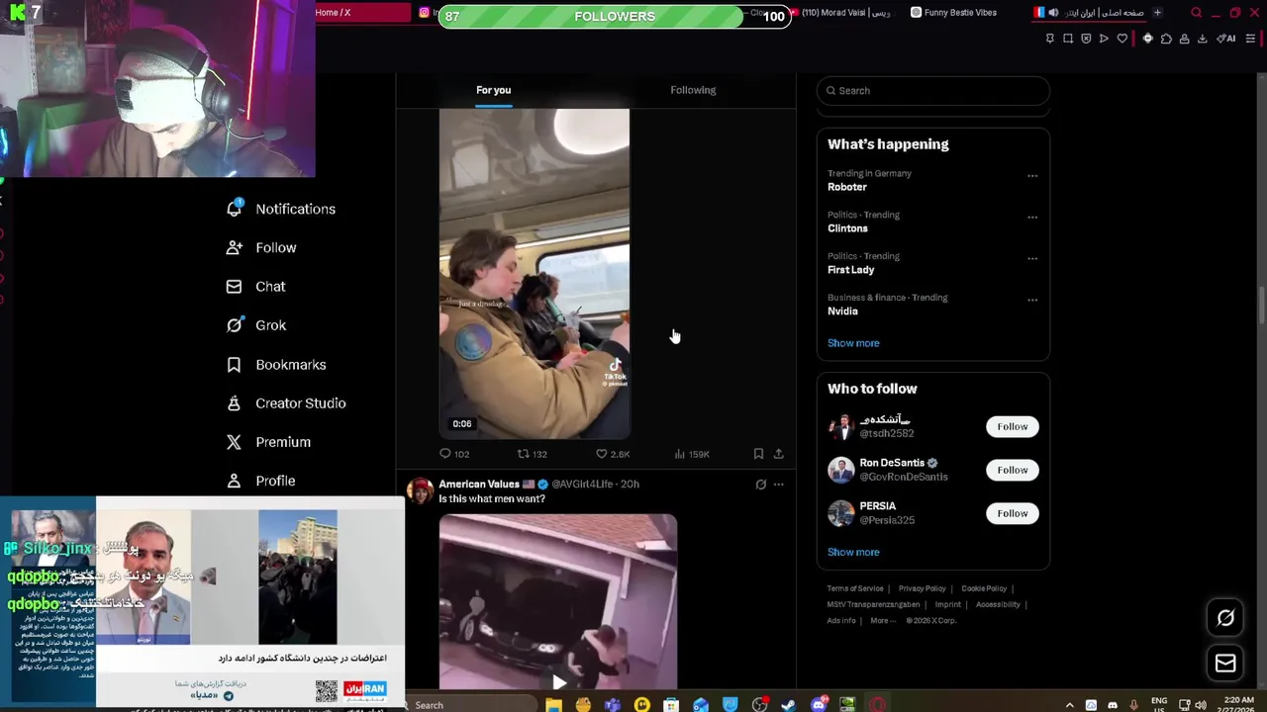Screen dimensions: 1267x712
Task: Open the Privacy Policy link
Action: coord(922,589)
